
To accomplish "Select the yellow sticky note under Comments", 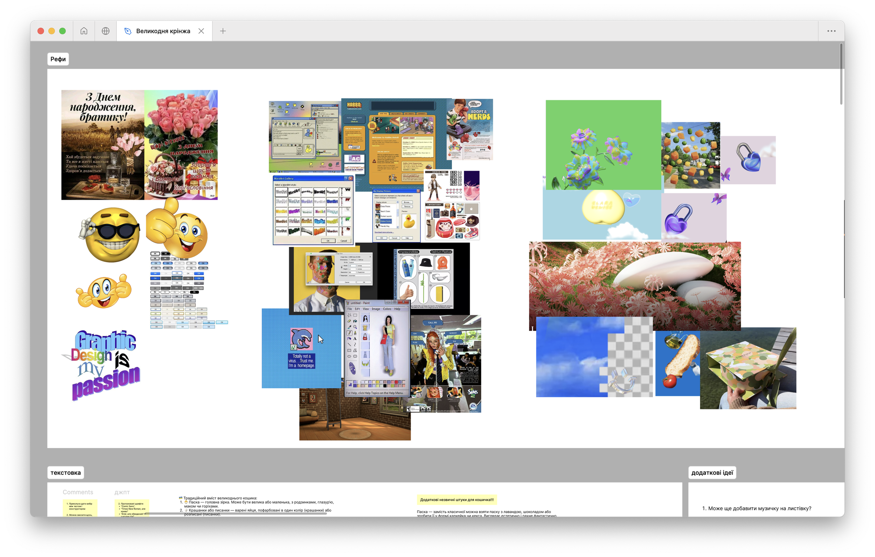I will coord(80,508).
